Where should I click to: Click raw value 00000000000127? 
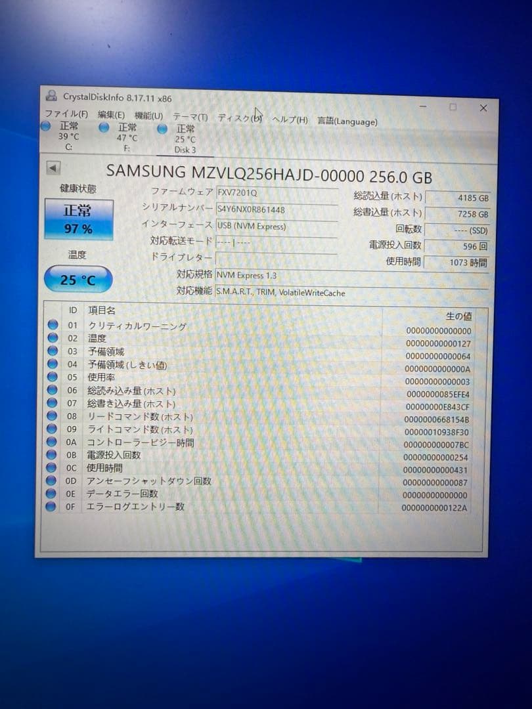pyautogui.click(x=438, y=343)
